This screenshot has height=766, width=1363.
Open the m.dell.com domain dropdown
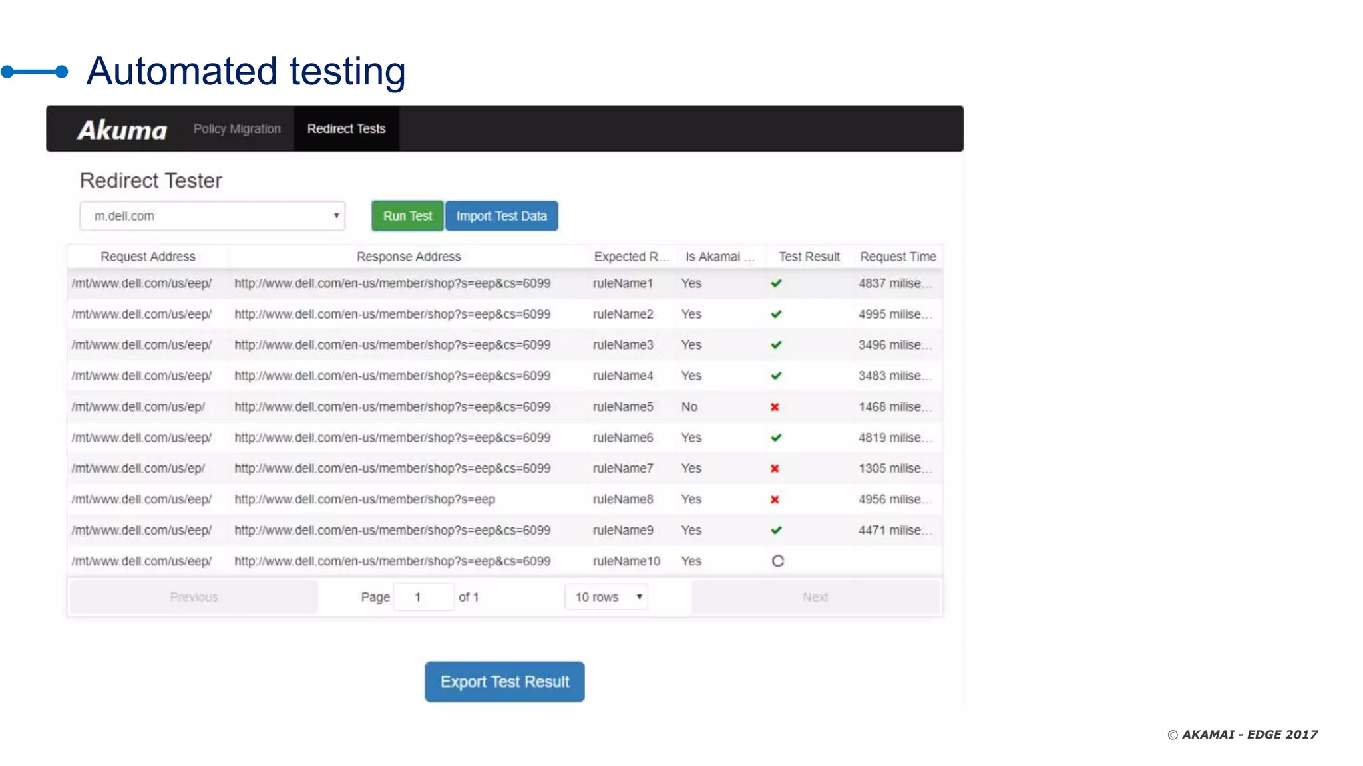(x=212, y=216)
